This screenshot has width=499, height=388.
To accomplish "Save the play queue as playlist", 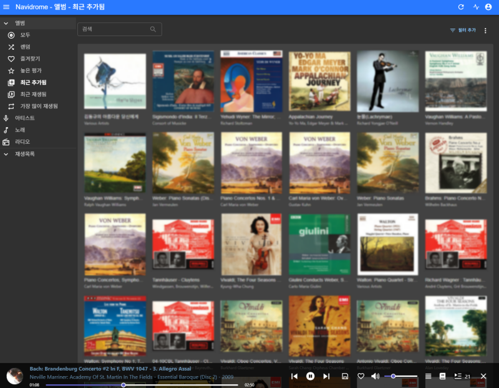I will point(345,376).
